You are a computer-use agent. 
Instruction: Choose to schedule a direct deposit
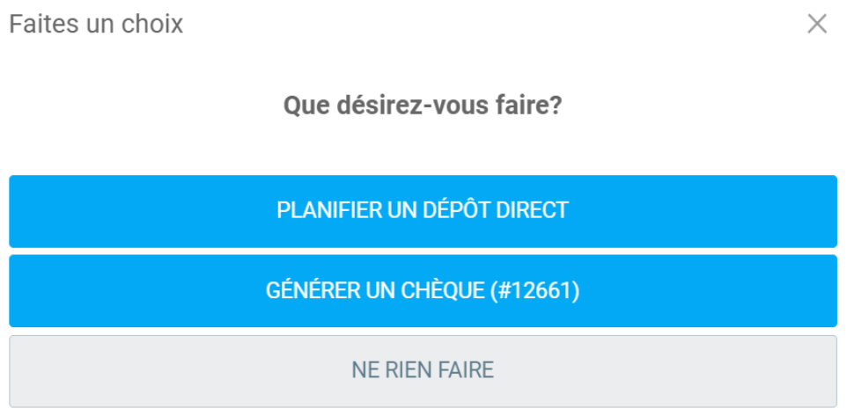[423, 211]
